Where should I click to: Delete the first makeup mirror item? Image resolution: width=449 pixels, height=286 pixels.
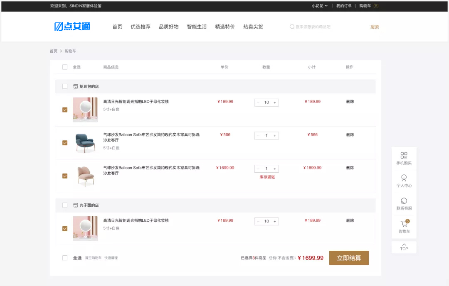350,102
